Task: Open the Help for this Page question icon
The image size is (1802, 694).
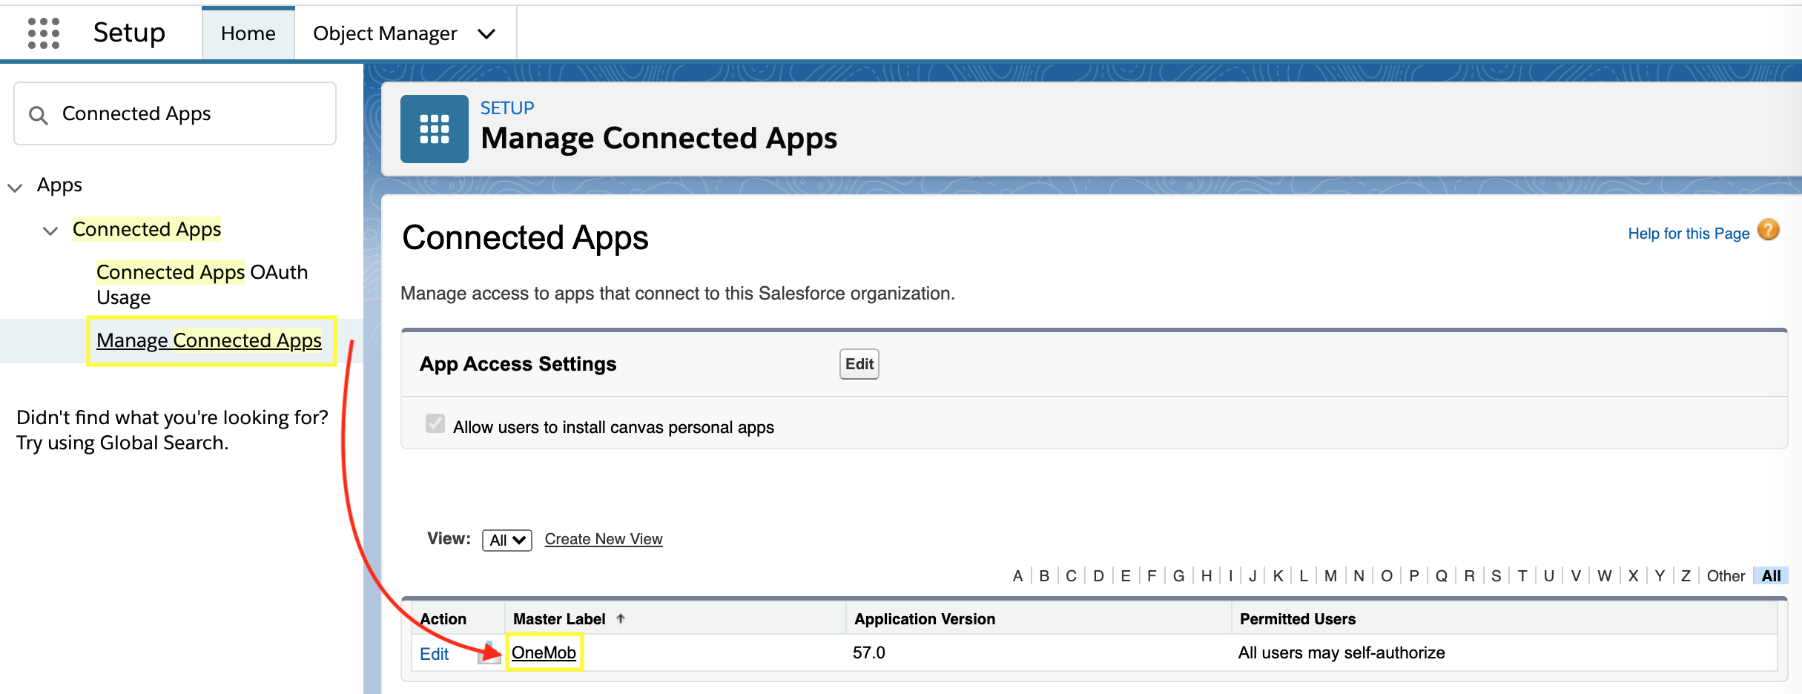Action: point(1769,231)
